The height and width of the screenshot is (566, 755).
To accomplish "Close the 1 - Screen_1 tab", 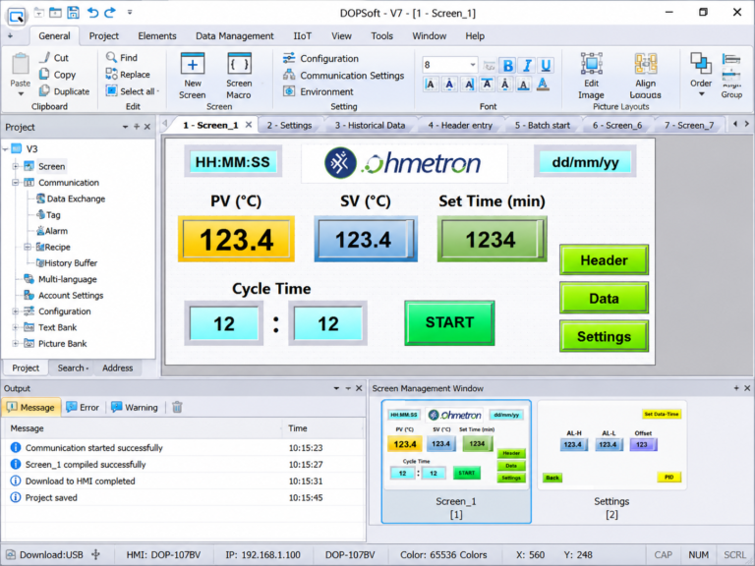I will (249, 125).
